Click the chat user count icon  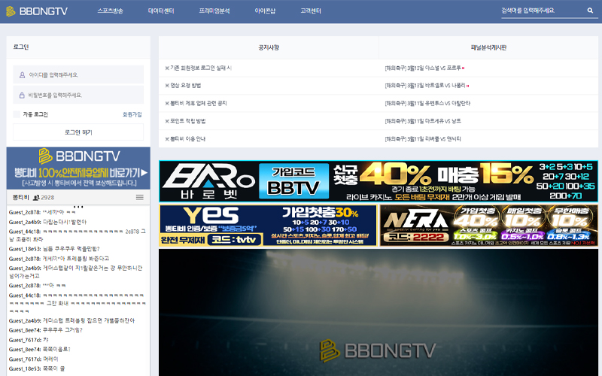36,198
